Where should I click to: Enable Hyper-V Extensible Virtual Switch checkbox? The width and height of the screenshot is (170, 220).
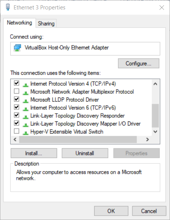point(17,131)
